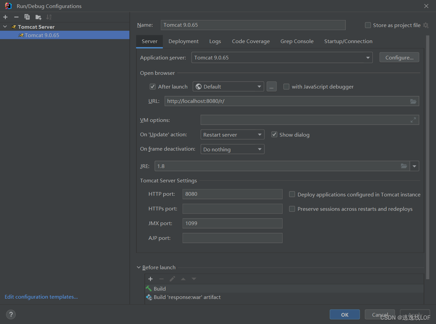436x324 pixels.
Task: Switch to Grep Console tab
Action: tap(297, 41)
